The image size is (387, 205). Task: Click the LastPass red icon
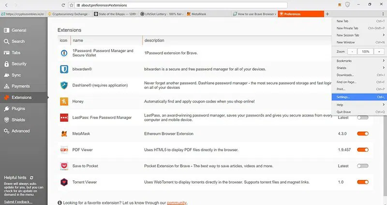tap(64, 117)
